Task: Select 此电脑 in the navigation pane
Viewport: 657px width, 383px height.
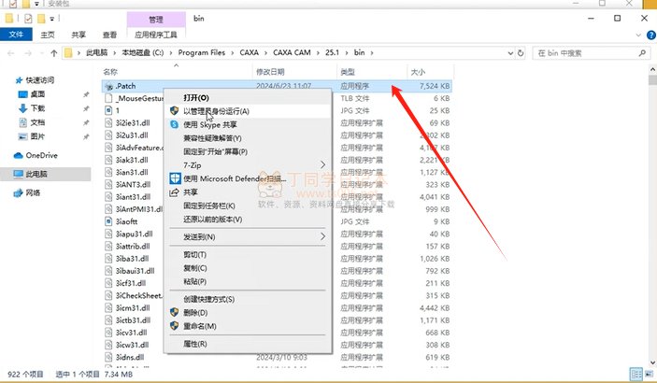Action: point(45,174)
